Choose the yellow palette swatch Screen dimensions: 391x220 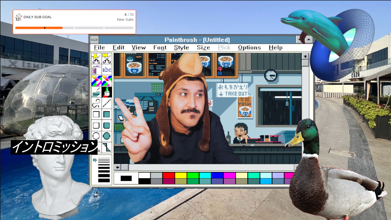[x=180, y=175]
